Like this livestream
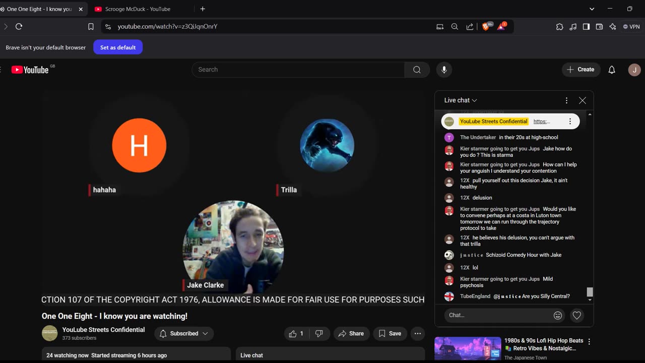Viewport: 645px width, 363px height. tap(297, 333)
